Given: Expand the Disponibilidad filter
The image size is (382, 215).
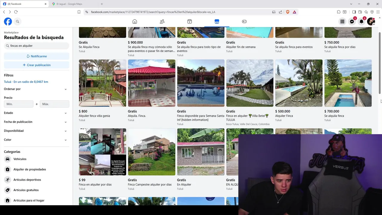Looking at the screenshot, I should (36, 131).
